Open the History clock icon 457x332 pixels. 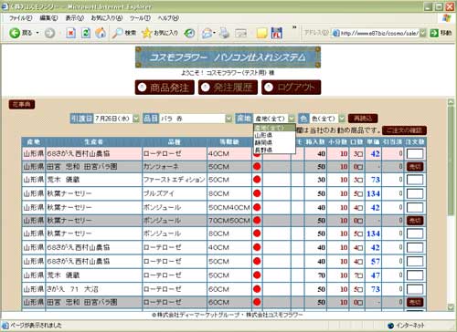pos(189,33)
